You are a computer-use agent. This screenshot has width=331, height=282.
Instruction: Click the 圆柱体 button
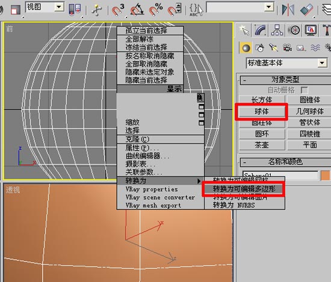click(262, 122)
